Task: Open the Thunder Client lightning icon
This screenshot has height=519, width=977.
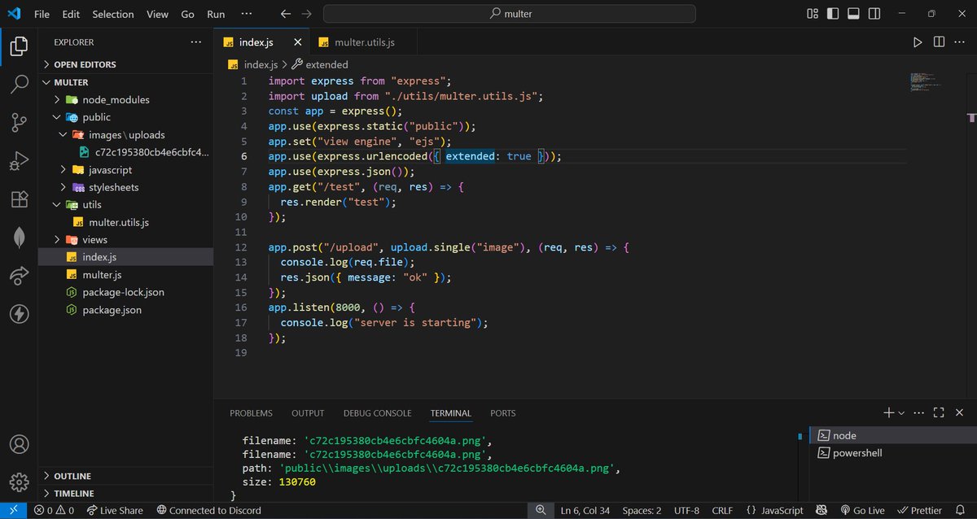Action: (19, 314)
